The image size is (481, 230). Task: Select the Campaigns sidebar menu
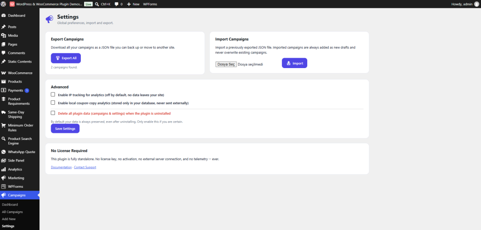pos(20,195)
